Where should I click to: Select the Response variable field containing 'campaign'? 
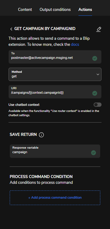tap(55, 151)
